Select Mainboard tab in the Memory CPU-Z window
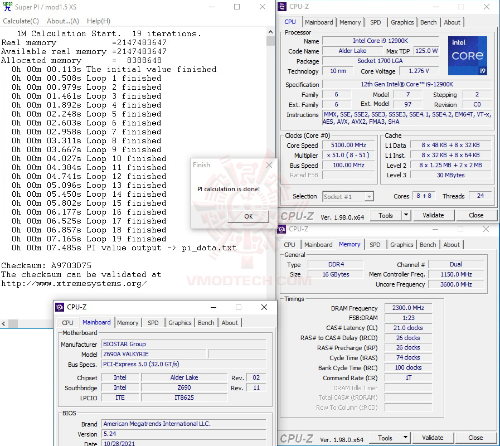Image resolution: width=500 pixels, height=446 pixels. pos(318,245)
